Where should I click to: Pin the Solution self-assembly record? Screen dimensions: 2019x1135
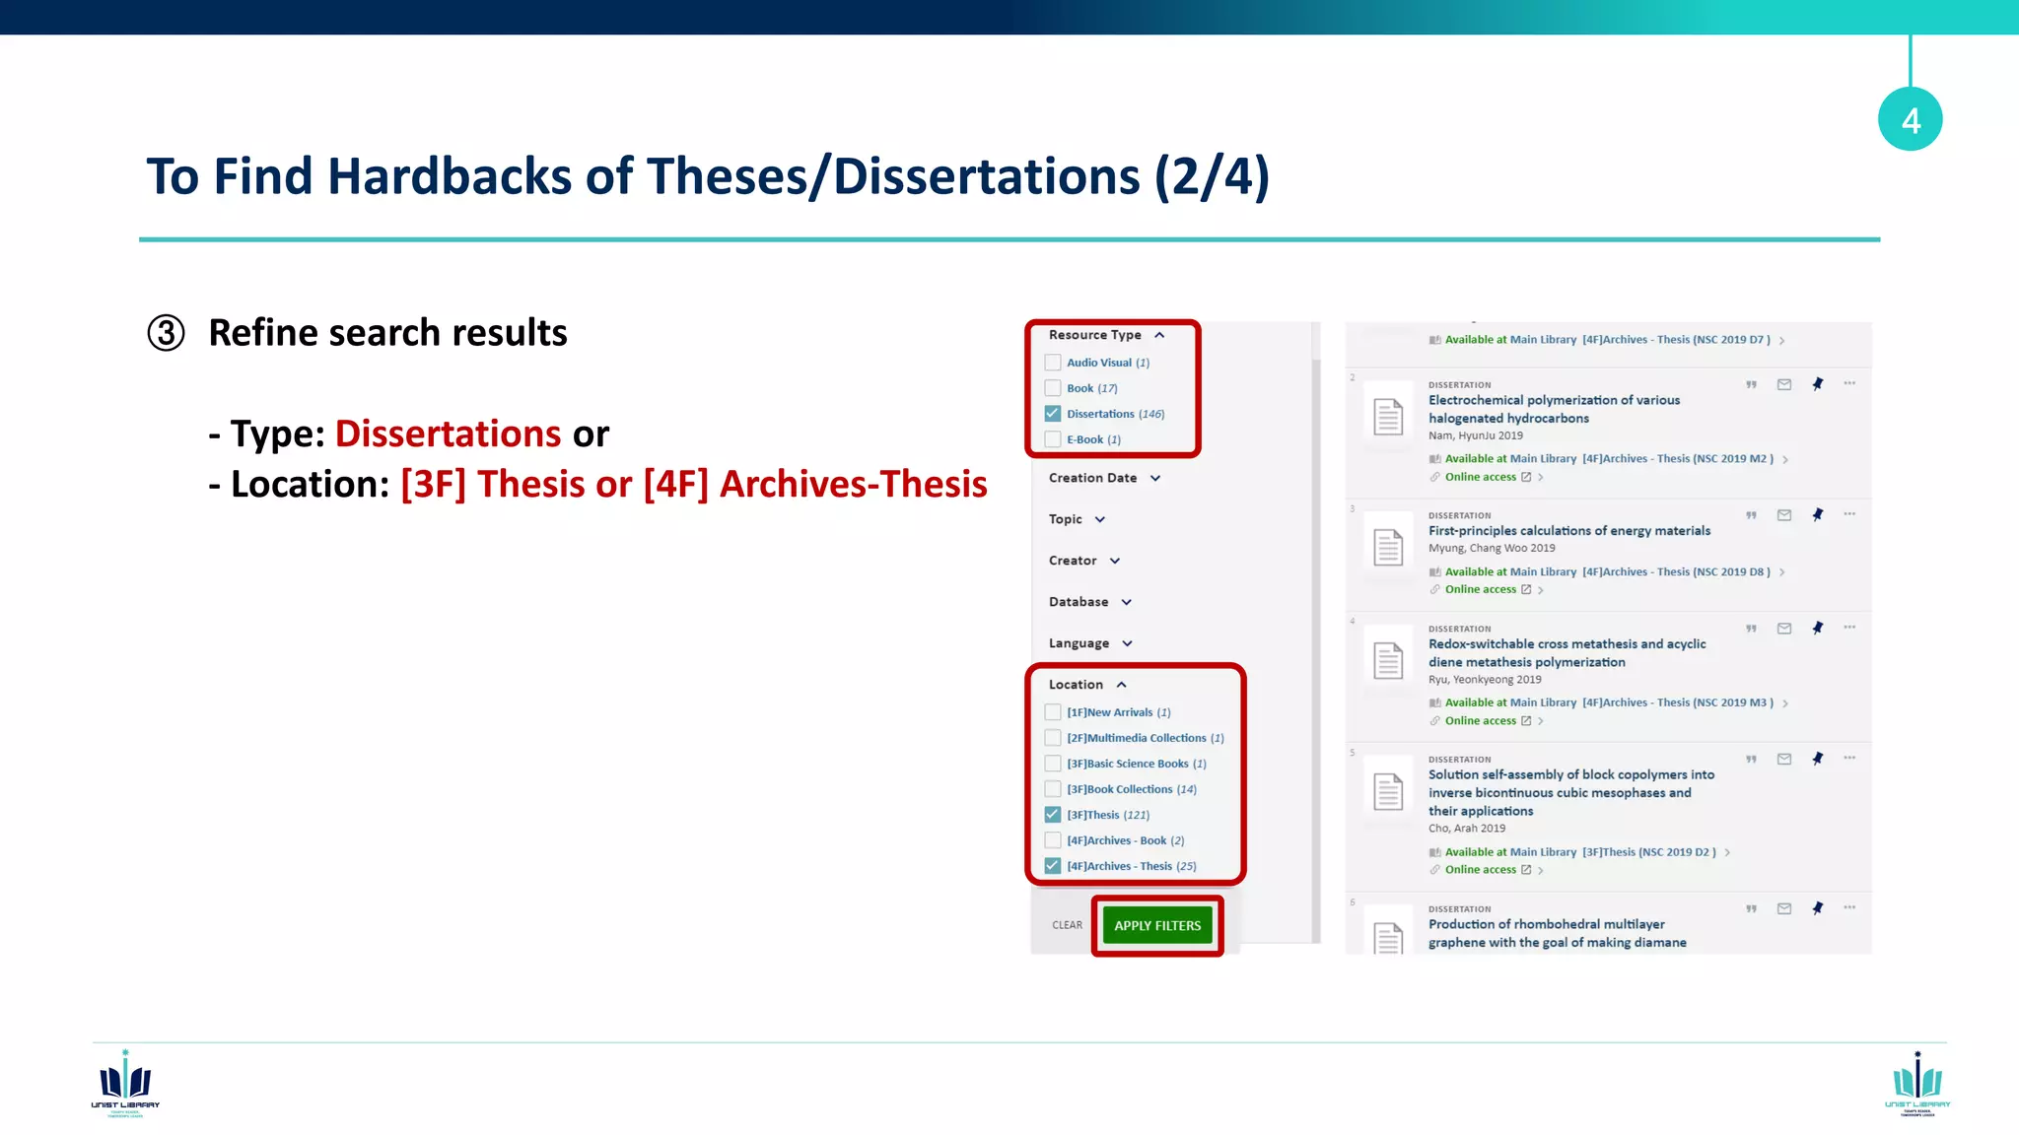coord(1818,760)
